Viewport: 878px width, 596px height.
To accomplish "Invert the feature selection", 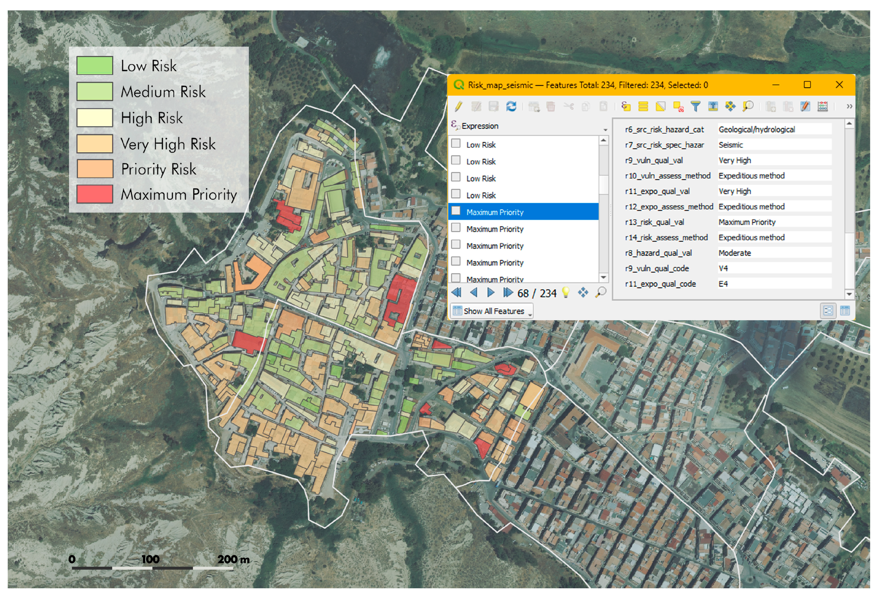I will [x=660, y=107].
